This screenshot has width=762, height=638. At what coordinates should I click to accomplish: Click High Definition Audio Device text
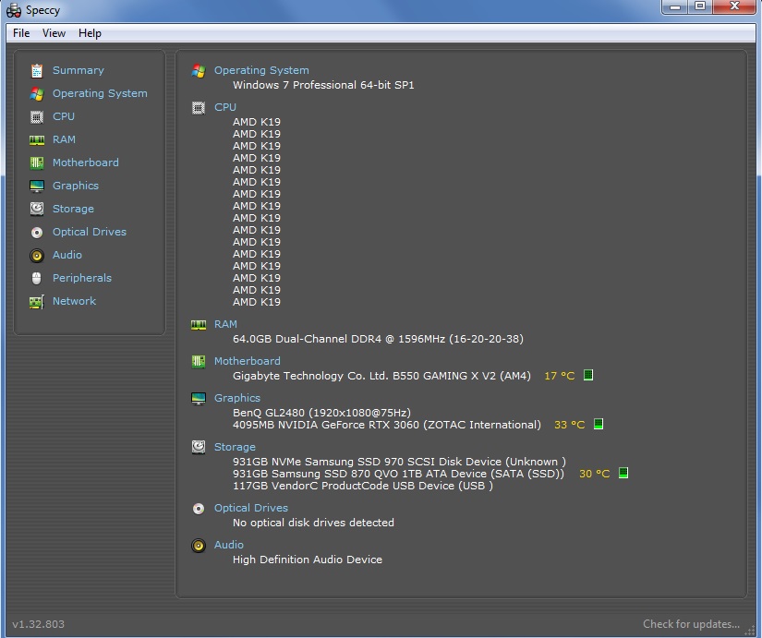(308, 560)
